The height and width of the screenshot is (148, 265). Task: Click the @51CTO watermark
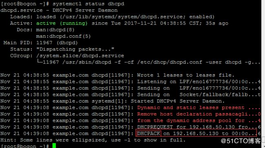pyautogui.click(x=241, y=141)
